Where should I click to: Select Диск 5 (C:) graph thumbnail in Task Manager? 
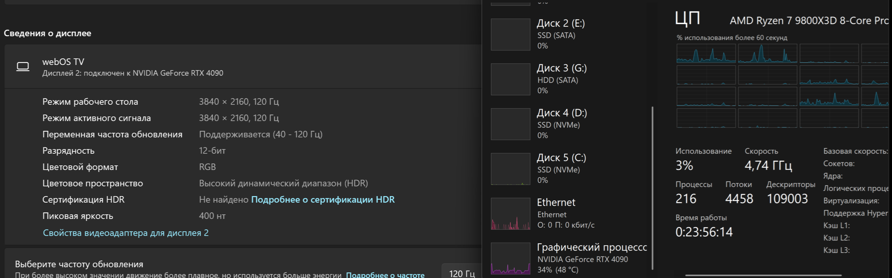(x=511, y=169)
